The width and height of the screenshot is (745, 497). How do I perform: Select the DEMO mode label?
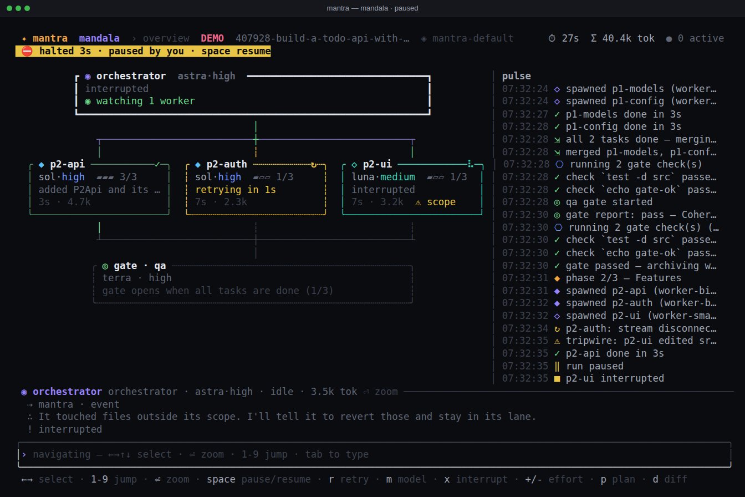[x=212, y=38]
